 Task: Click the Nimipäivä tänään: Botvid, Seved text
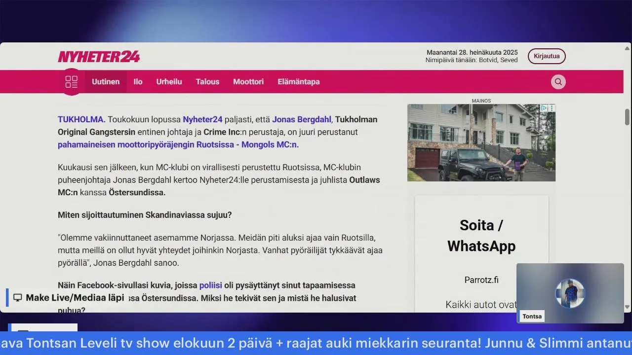point(472,60)
